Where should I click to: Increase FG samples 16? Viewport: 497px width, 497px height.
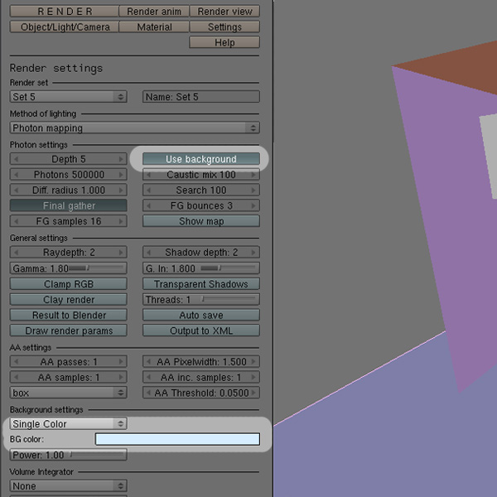121,221
